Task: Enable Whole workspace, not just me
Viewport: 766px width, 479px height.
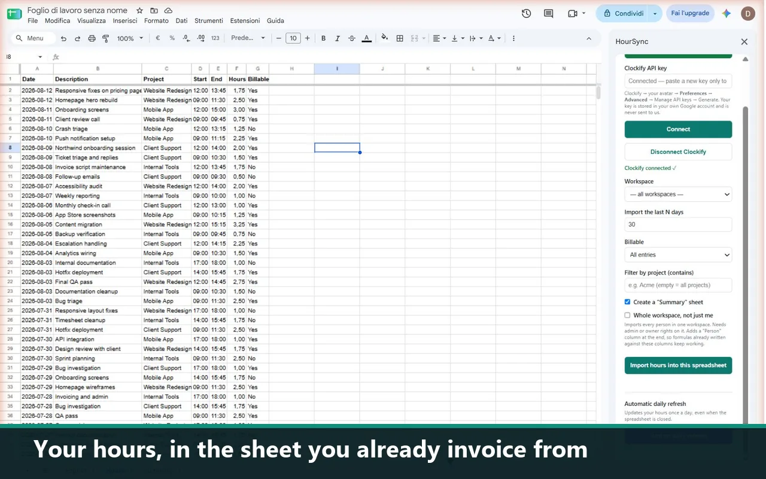Action: coord(627,315)
